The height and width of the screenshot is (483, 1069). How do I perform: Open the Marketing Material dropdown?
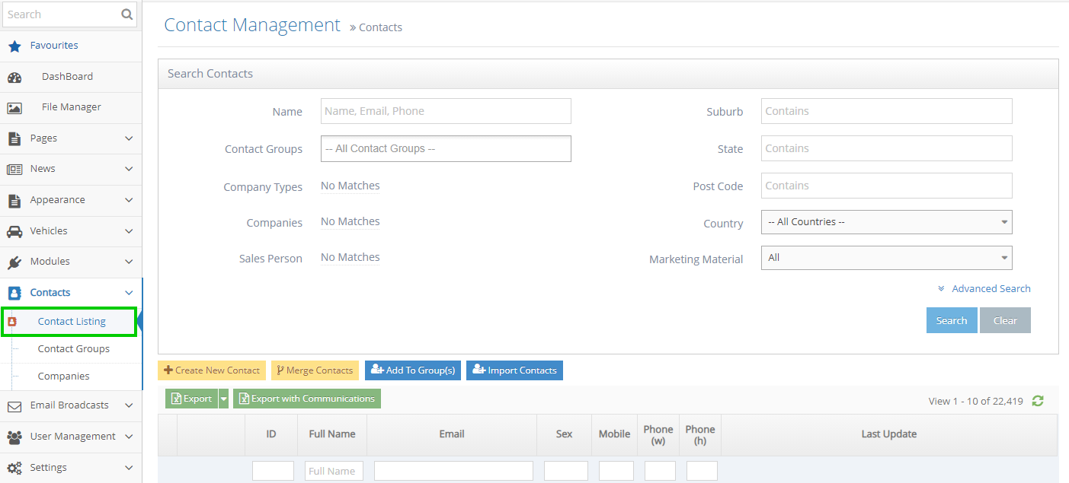[886, 257]
